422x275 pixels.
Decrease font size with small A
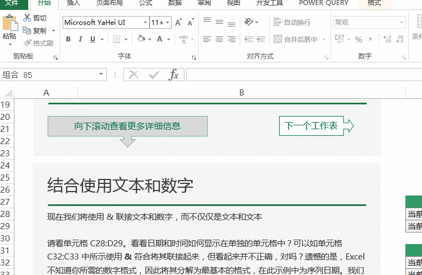(191, 23)
